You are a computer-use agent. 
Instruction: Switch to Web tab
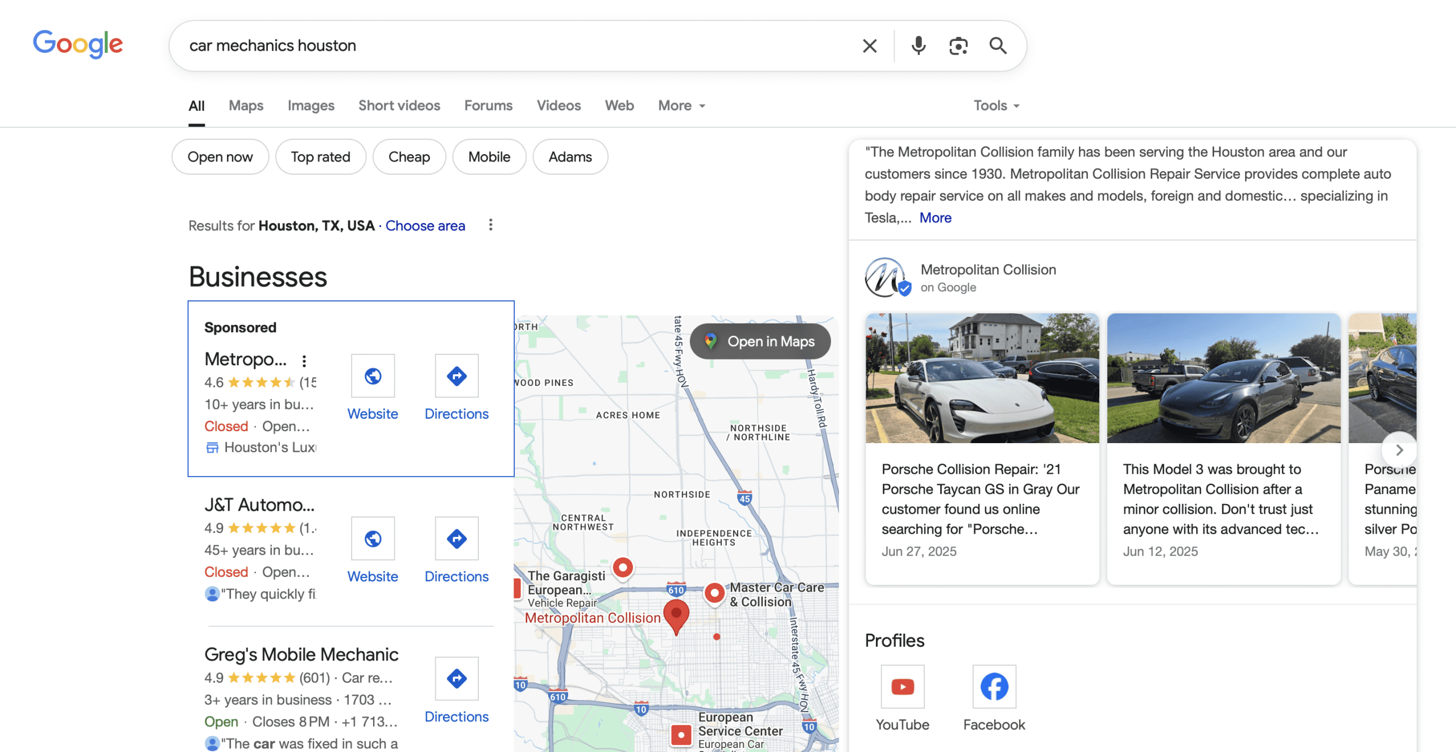(619, 105)
